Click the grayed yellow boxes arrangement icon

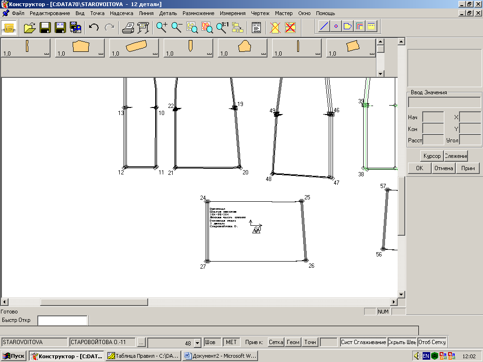pos(238,27)
